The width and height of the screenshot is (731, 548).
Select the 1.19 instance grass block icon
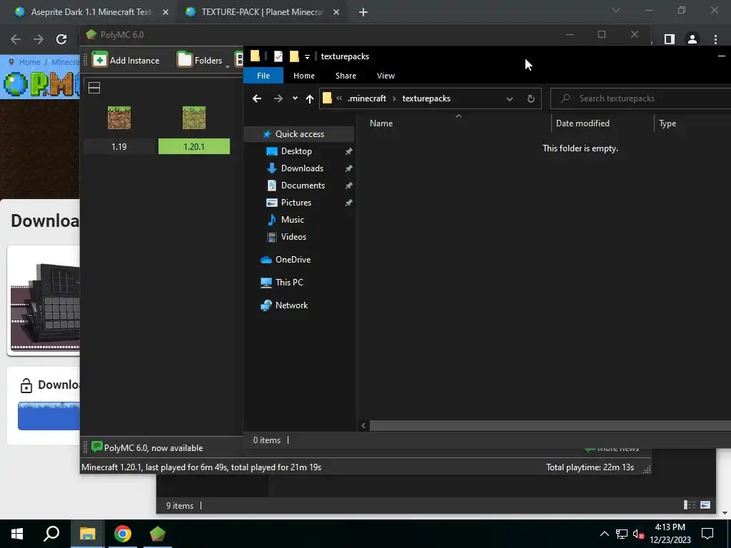119,118
